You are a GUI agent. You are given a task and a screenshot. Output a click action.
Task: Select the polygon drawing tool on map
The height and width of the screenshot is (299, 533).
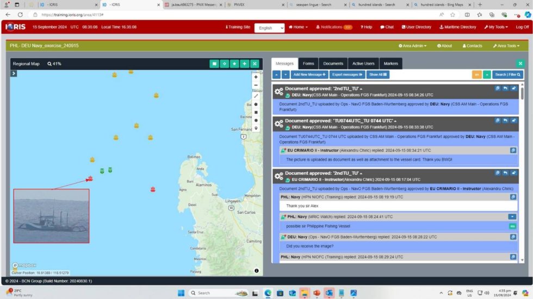click(x=256, y=104)
